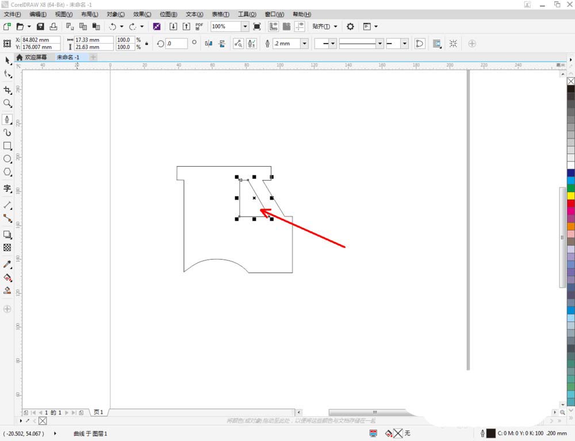
Task: Open the start arrowhead dropdown
Action: [x=332, y=44]
